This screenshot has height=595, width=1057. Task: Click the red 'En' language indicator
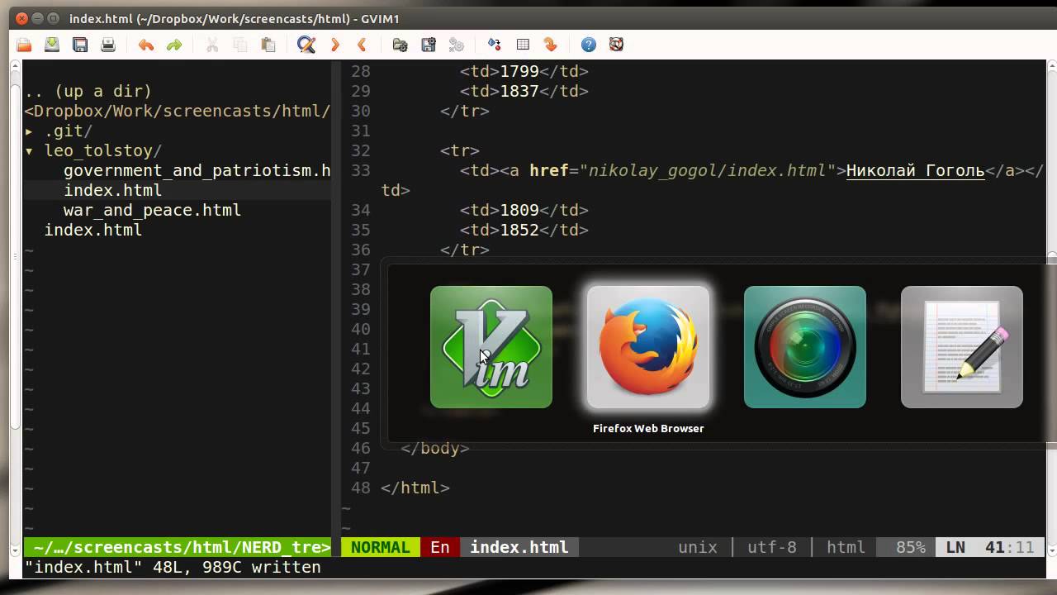pos(440,547)
